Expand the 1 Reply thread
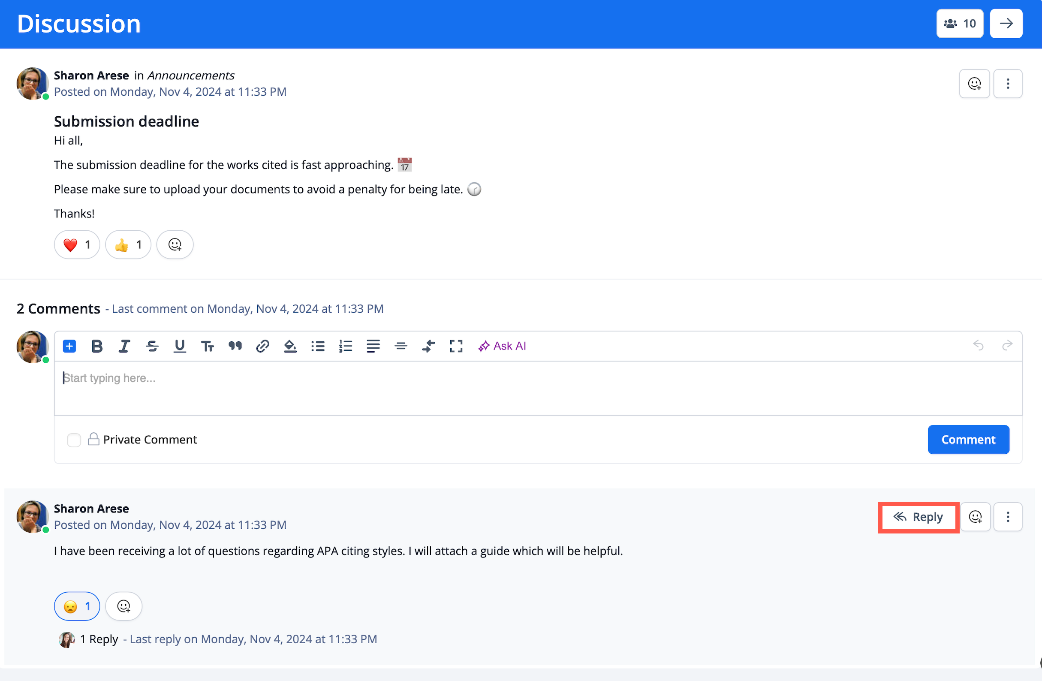This screenshot has width=1042, height=681. point(99,639)
